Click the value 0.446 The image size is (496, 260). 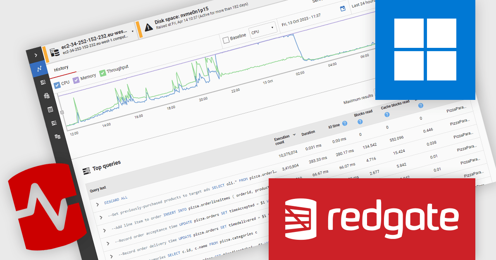point(427,131)
